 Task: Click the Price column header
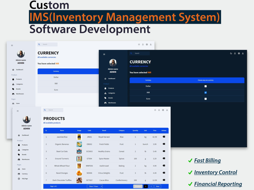point(155,130)
